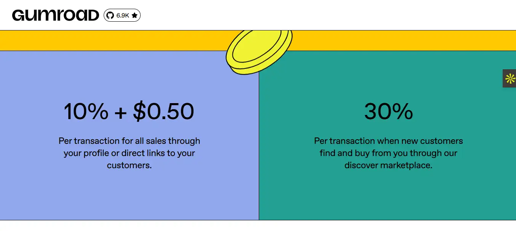Select the "30%" fee heading
Image resolution: width=516 pixels, height=231 pixels.
(388, 112)
